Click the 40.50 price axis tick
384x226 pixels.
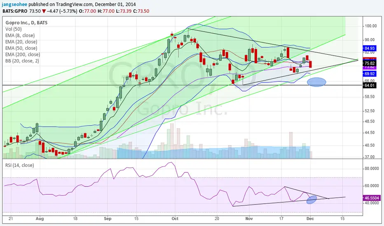click(370, 145)
